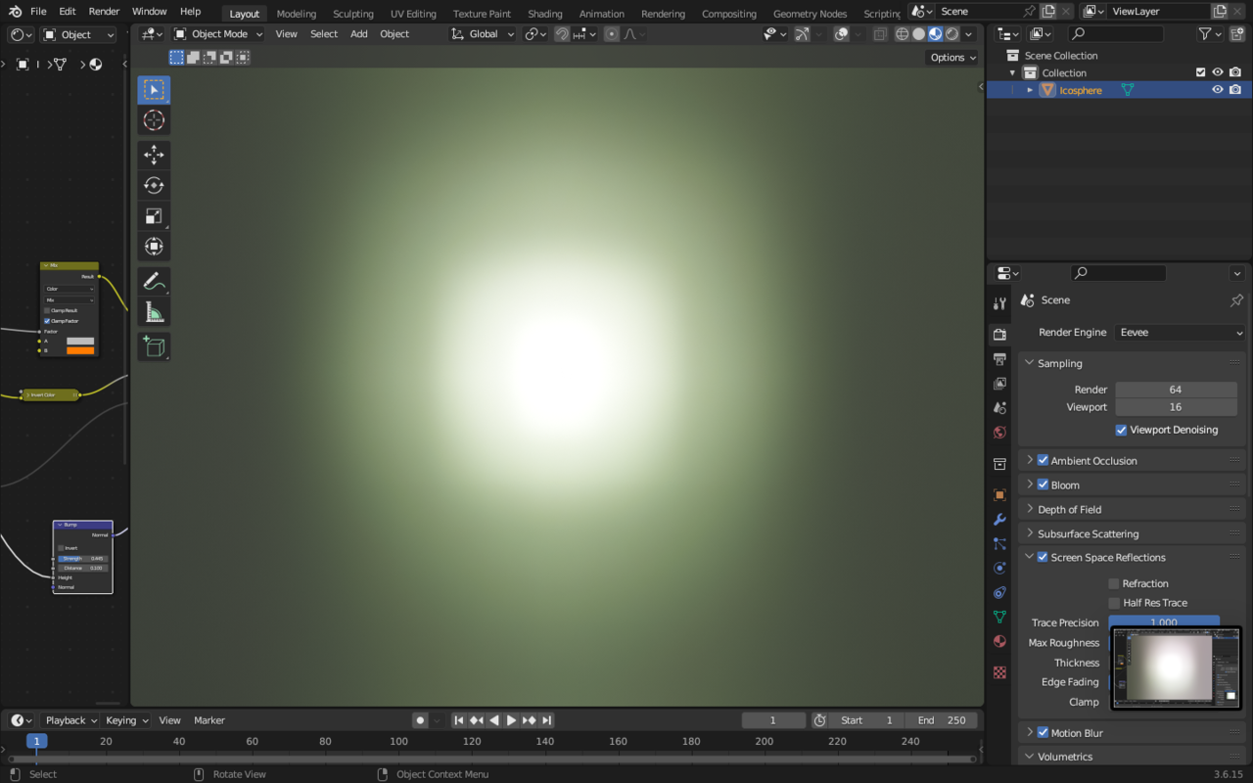Open the shading options dropdown arrow
The height and width of the screenshot is (783, 1253).
point(969,34)
